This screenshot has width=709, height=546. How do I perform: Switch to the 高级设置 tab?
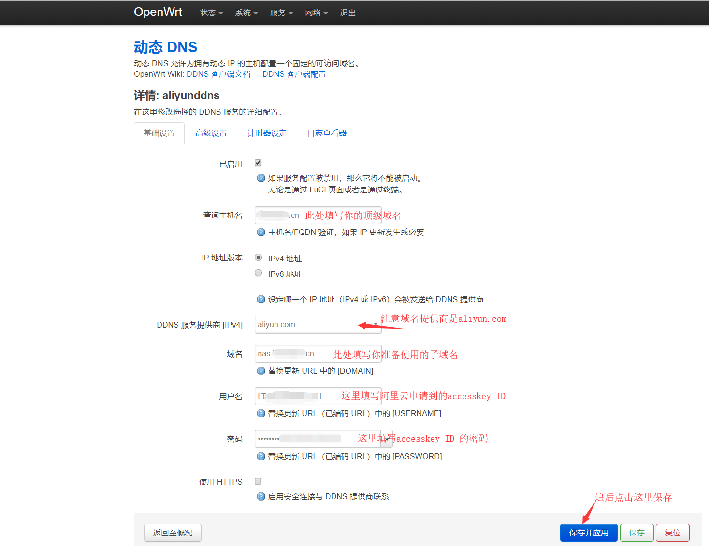(x=211, y=133)
